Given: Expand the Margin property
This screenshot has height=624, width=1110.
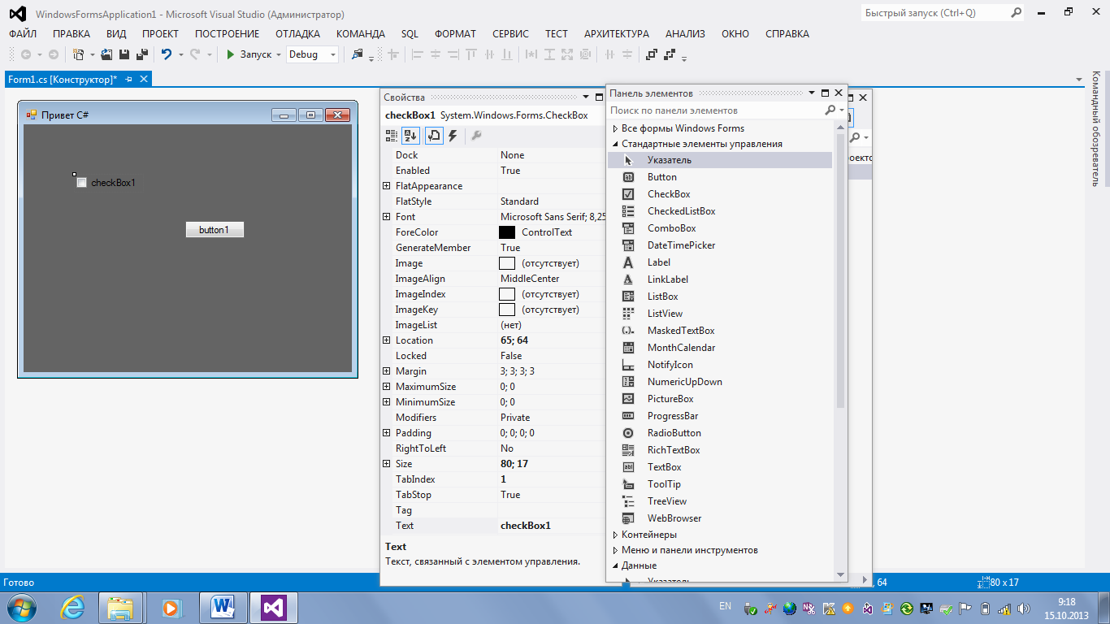Looking at the screenshot, I should 387,371.
